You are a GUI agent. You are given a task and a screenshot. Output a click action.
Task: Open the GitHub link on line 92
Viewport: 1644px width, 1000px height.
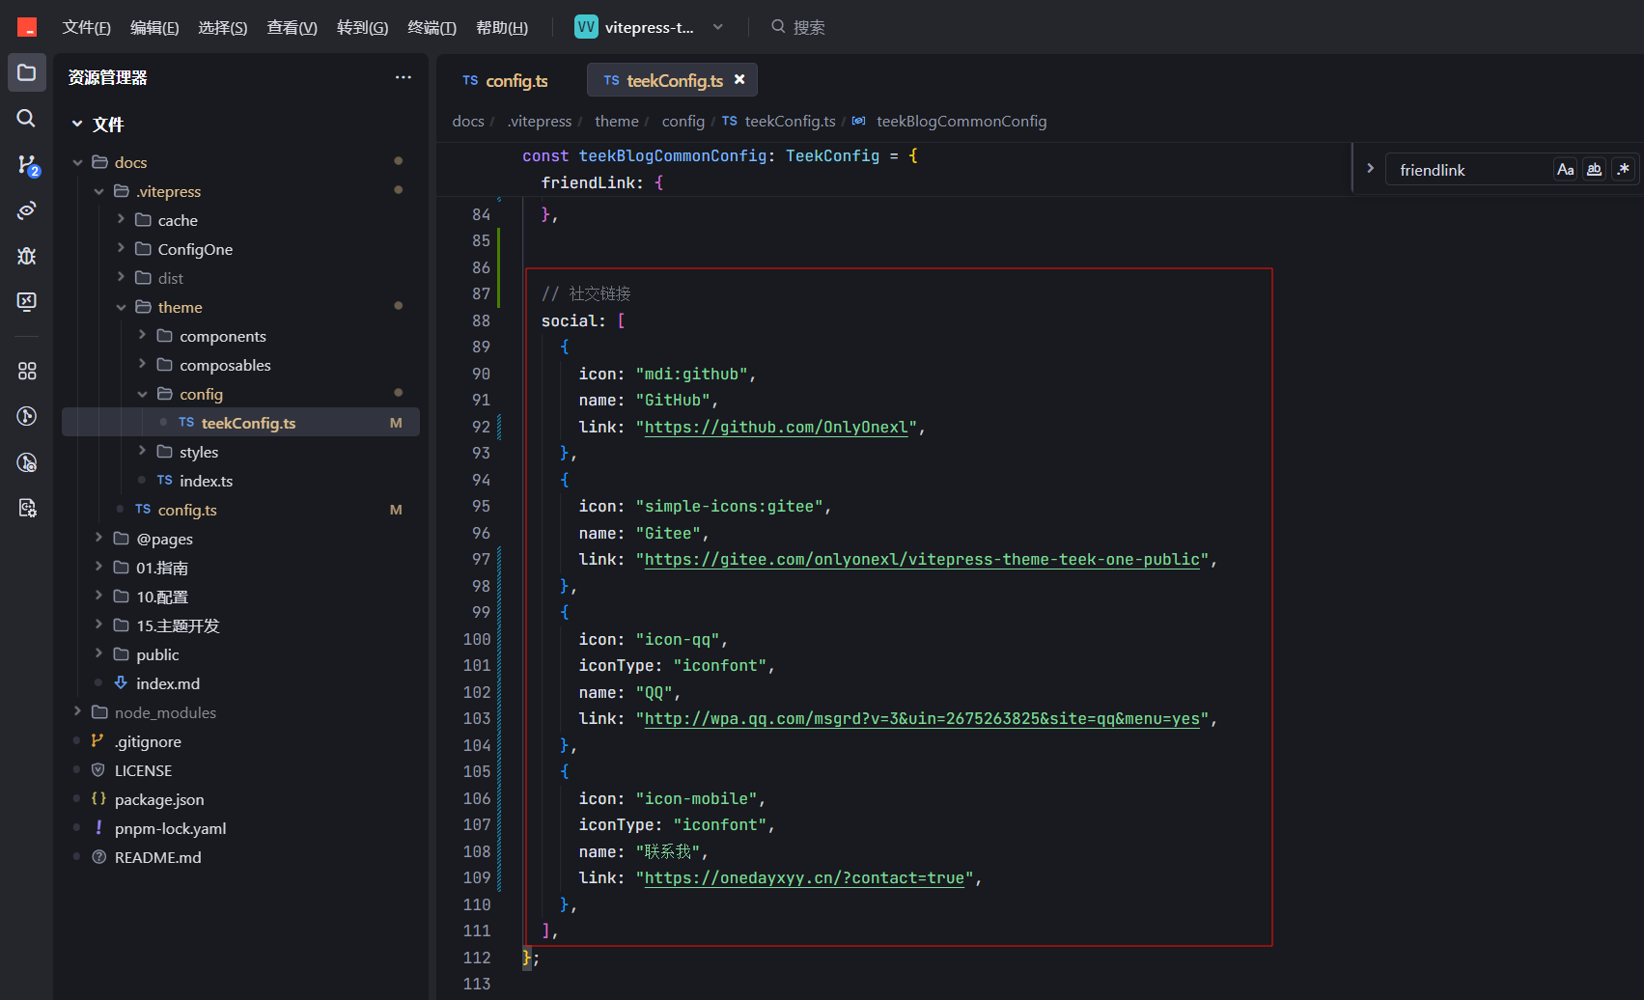[x=776, y=428]
